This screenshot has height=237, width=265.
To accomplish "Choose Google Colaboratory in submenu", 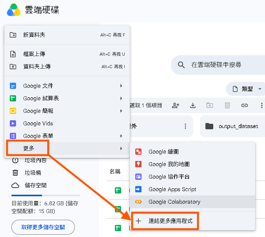I will 192,202.
